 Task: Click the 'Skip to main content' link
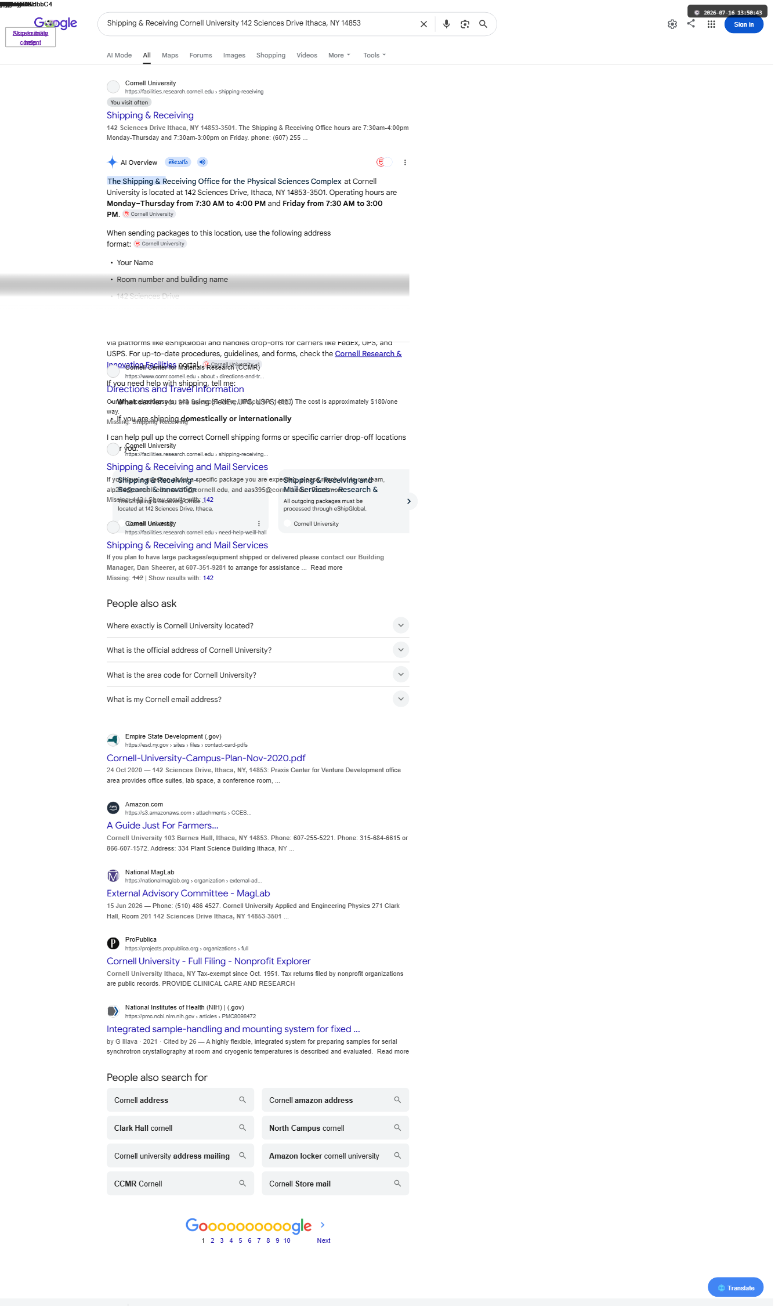pyautogui.click(x=30, y=38)
